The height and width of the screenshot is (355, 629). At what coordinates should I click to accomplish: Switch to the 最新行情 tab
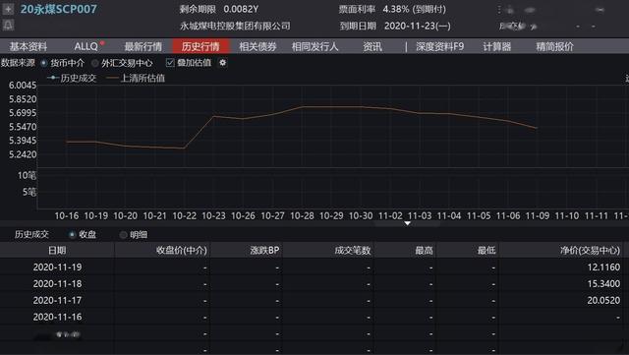pyautogui.click(x=143, y=46)
